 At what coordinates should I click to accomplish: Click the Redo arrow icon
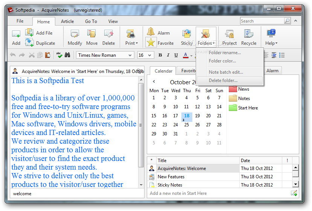22,55
